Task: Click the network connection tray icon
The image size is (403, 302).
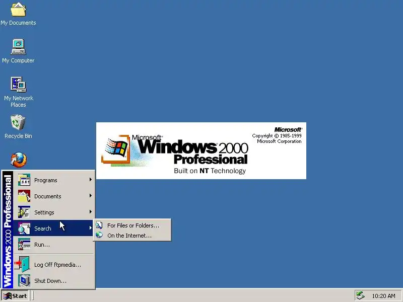Action: click(x=361, y=295)
